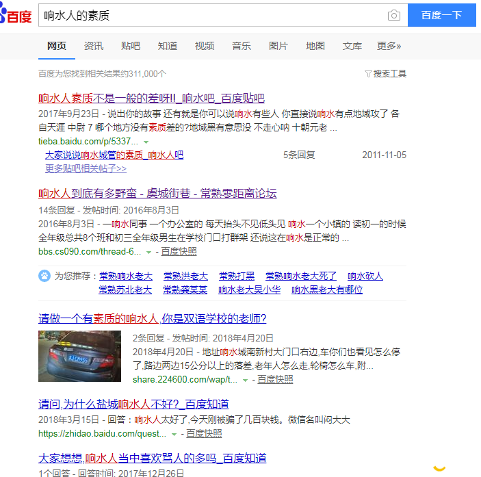Screen dimensions: 481x477
Task: Open the 知道 tab
Action: (x=168, y=46)
